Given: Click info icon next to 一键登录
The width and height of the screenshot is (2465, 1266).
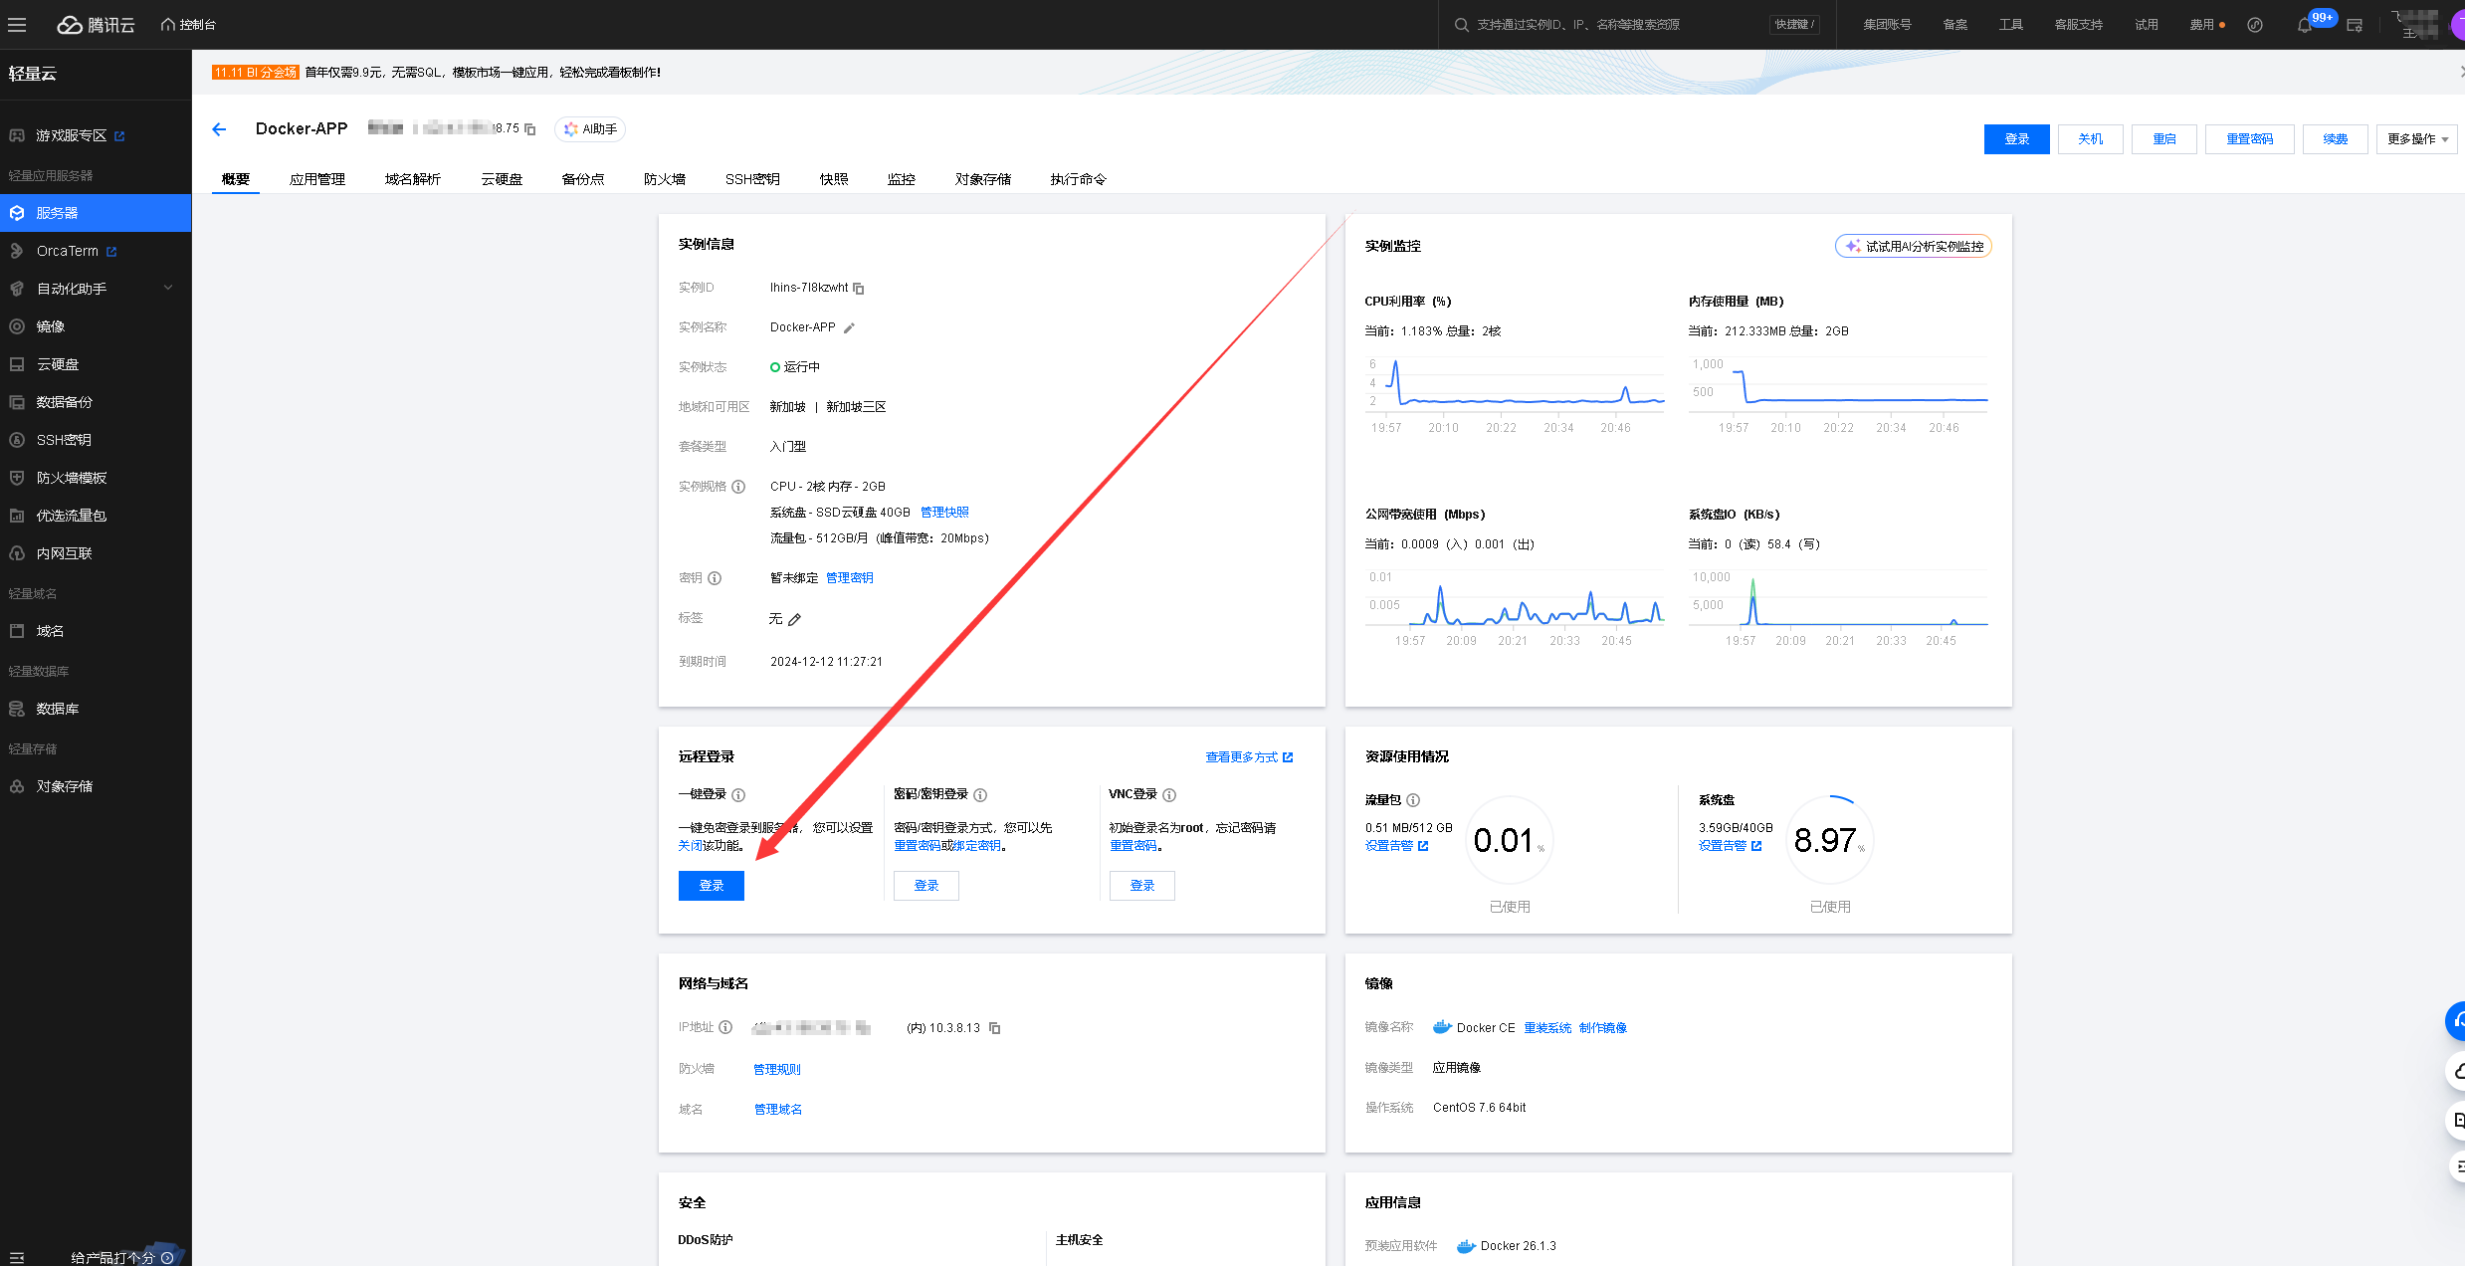Looking at the screenshot, I should click(x=738, y=795).
